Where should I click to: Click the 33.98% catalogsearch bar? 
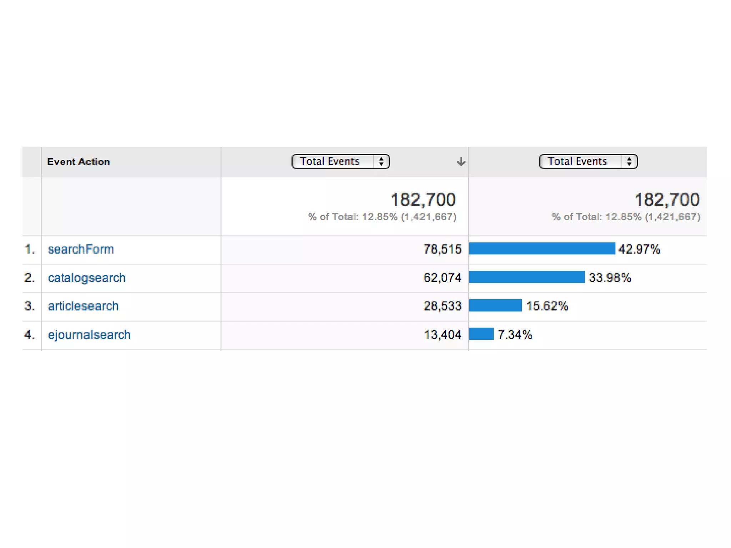[527, 277]
